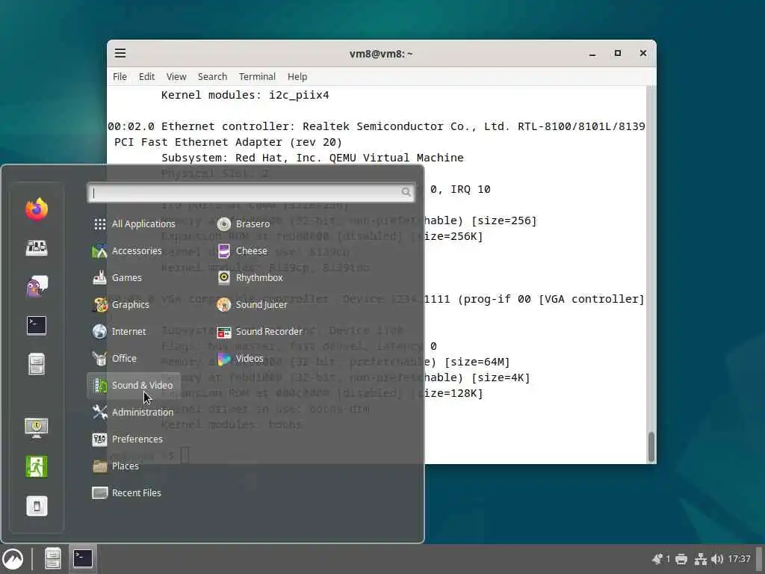Open the terminal Search menu
Viewport: 765px width, 574px height.
(212, 77)
